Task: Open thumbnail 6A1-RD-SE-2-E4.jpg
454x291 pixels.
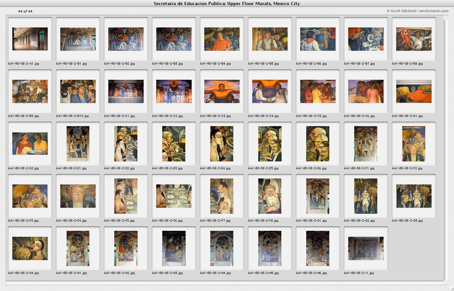Action: tap(222, 144)
